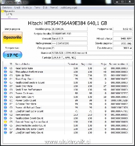Click the Število zagonov value field
The width and height of the screenshot is (135, 146).
[x=123, y=43]
